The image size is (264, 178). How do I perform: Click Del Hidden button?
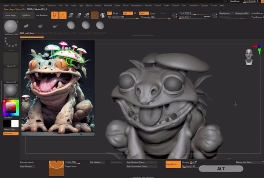pos(97,162)
